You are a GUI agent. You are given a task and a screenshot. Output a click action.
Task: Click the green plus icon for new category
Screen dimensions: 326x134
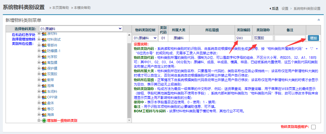(44, 121)
